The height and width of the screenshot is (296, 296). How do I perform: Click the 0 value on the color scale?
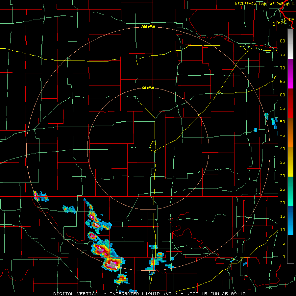coord(284,257)
